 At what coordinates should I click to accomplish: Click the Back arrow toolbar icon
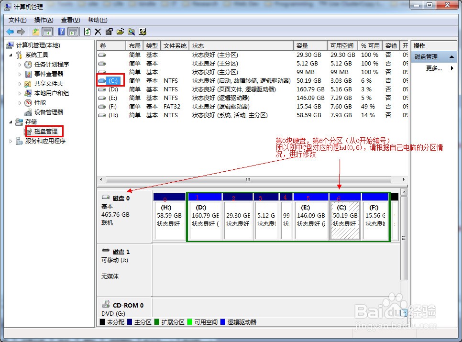10,32
